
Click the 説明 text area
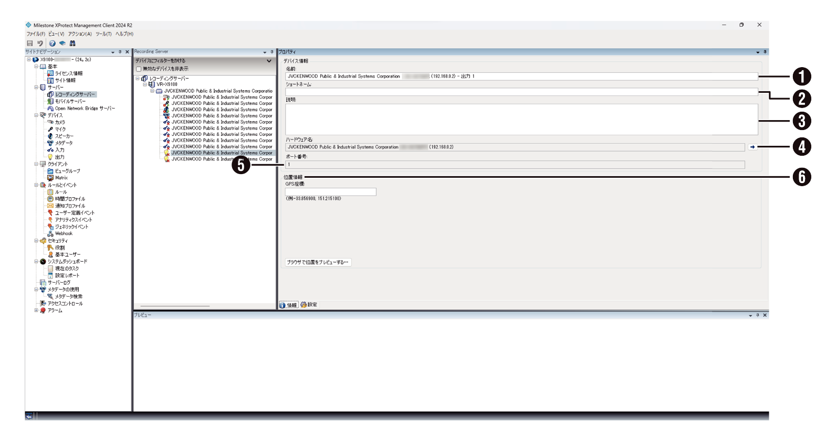[x=521, y=120]
